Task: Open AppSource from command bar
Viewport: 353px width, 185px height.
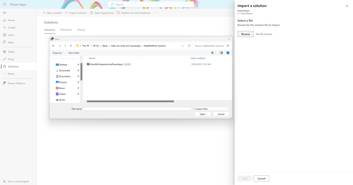Action: 102,13
